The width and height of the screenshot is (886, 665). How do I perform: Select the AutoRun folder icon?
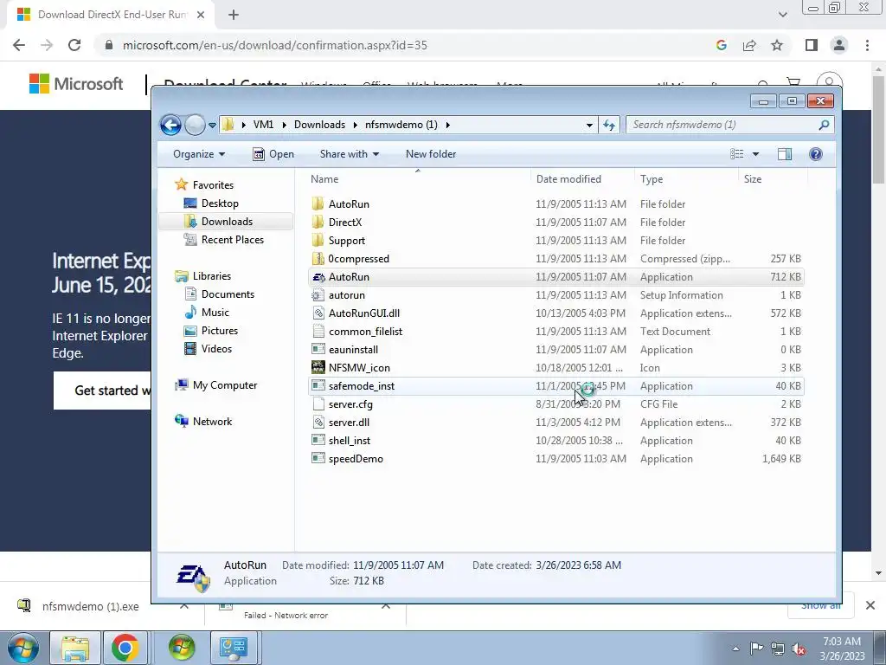pyautogui.click(x=318, y=204)
